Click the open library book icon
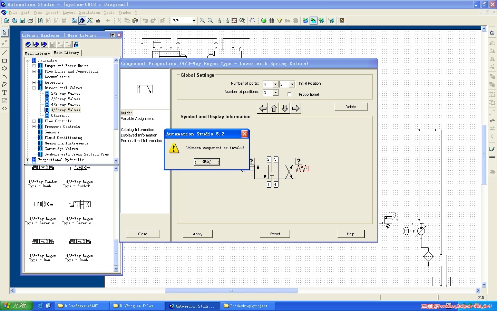This screenshot has height=311, width=497. tap(28, 45)
